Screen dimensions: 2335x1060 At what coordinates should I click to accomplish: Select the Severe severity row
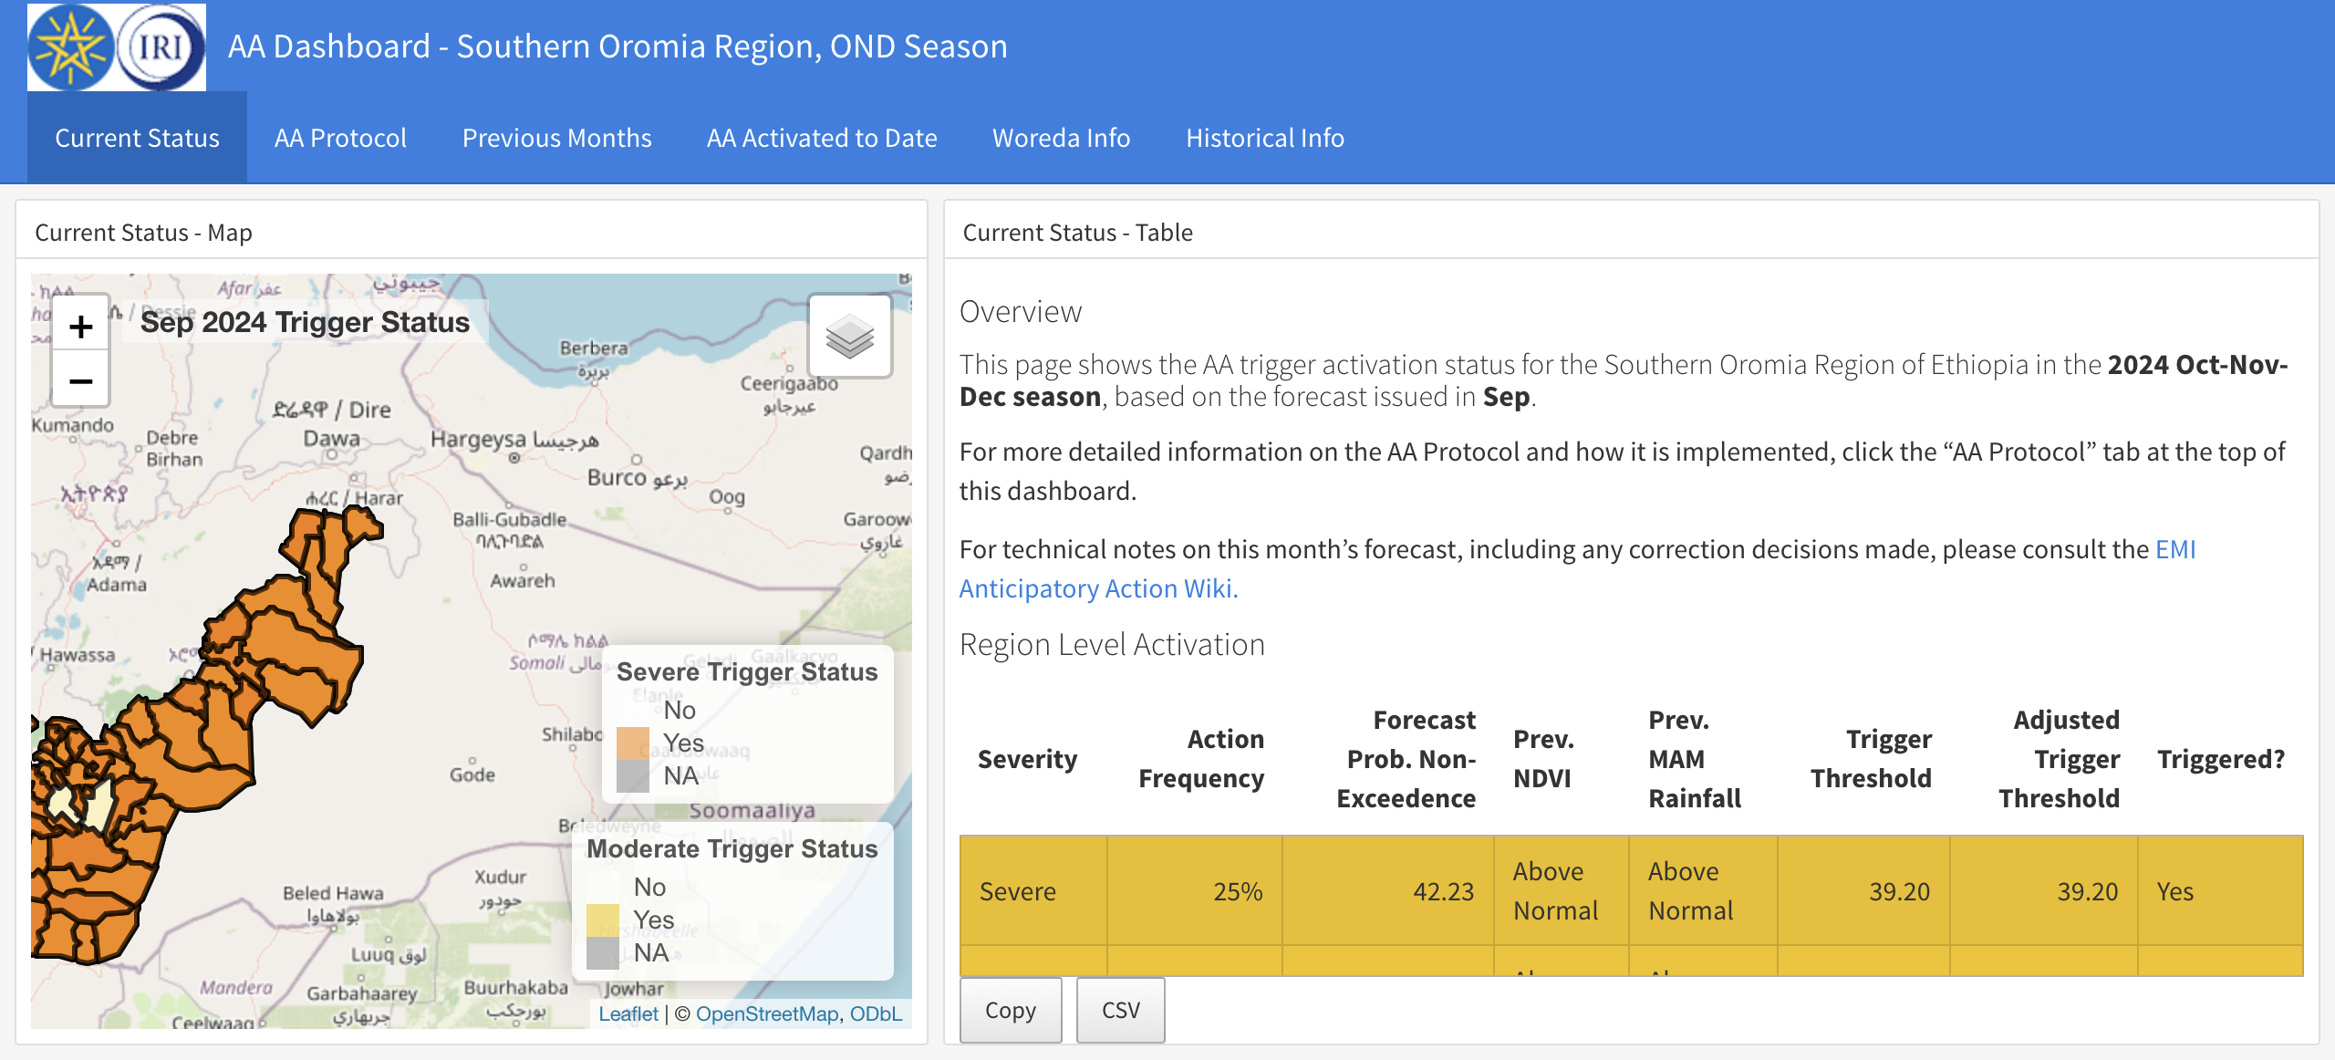click(x=1018, y=891)
